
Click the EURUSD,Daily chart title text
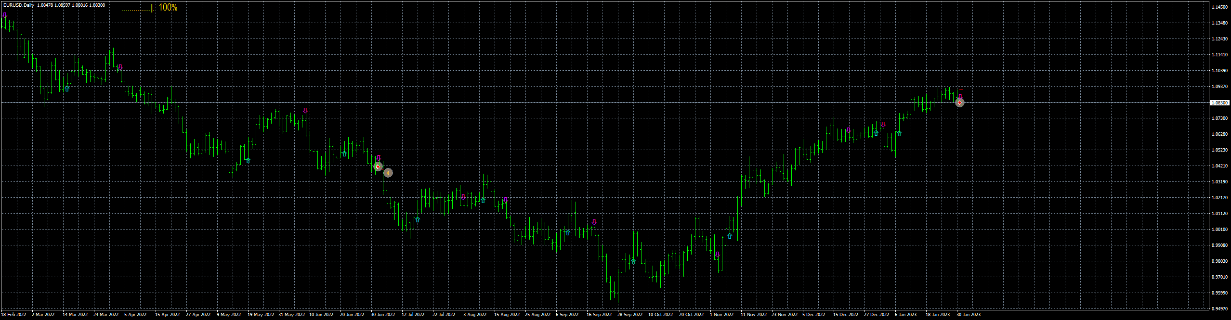[18, 5]
